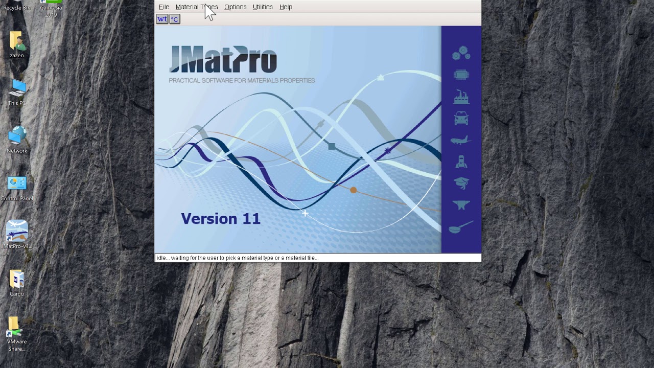654x368 pixels.
Task: Select the JMatPro desktop shortcut
Action: tap(17, 235)
